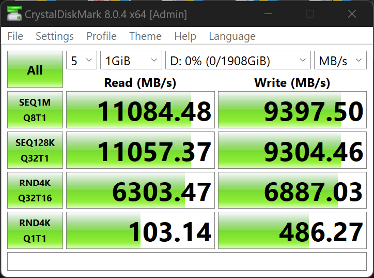Open the Theme menu
The image size is (374, 278).
(x=145, y=36)
